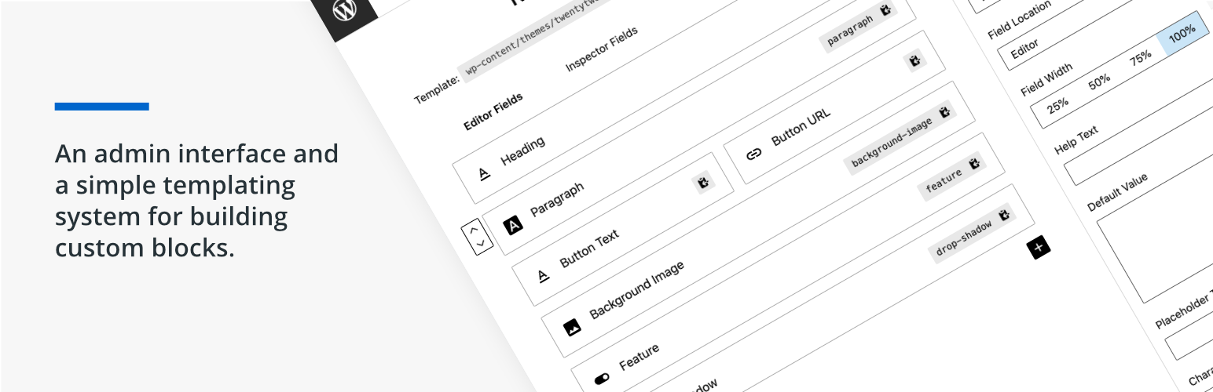Click the link icon beside Button URL
This screenshot has height=392, width=1213.
point(753,154)
